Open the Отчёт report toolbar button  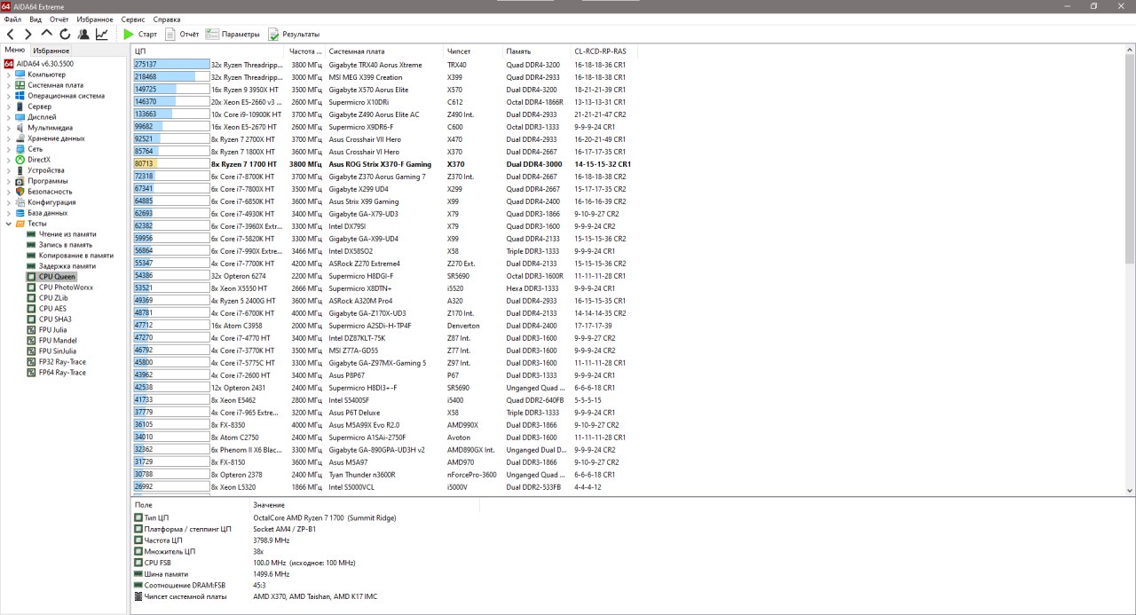coord(182,35)
